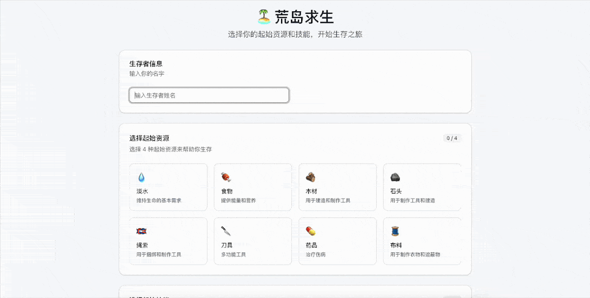Click the 荒岛求生 page title

point(304,17)
